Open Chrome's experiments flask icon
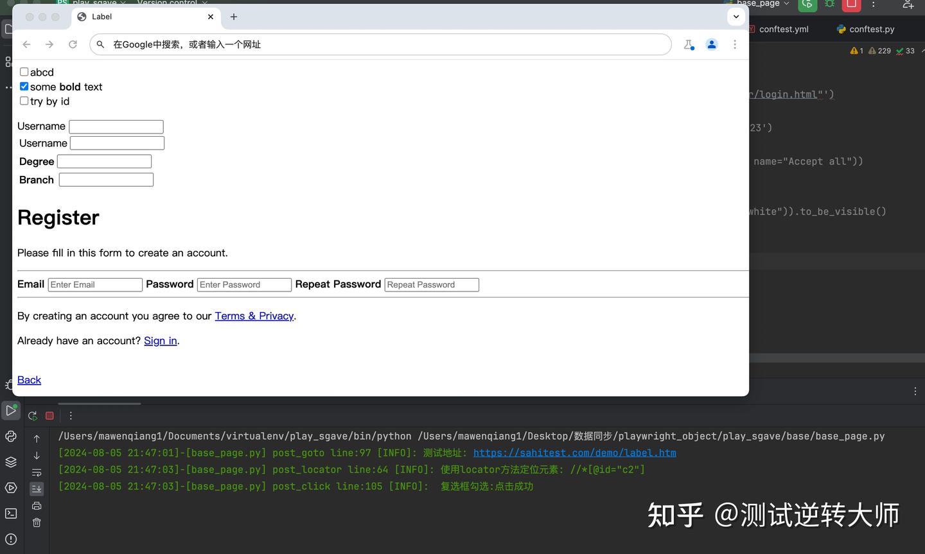This screenshot has height=554, width=925. 689,44
